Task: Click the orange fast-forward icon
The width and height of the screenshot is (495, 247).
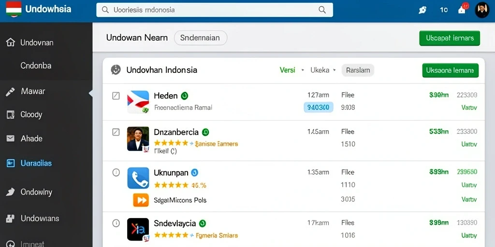Action: pyautogui.click(x=141, y=200)
